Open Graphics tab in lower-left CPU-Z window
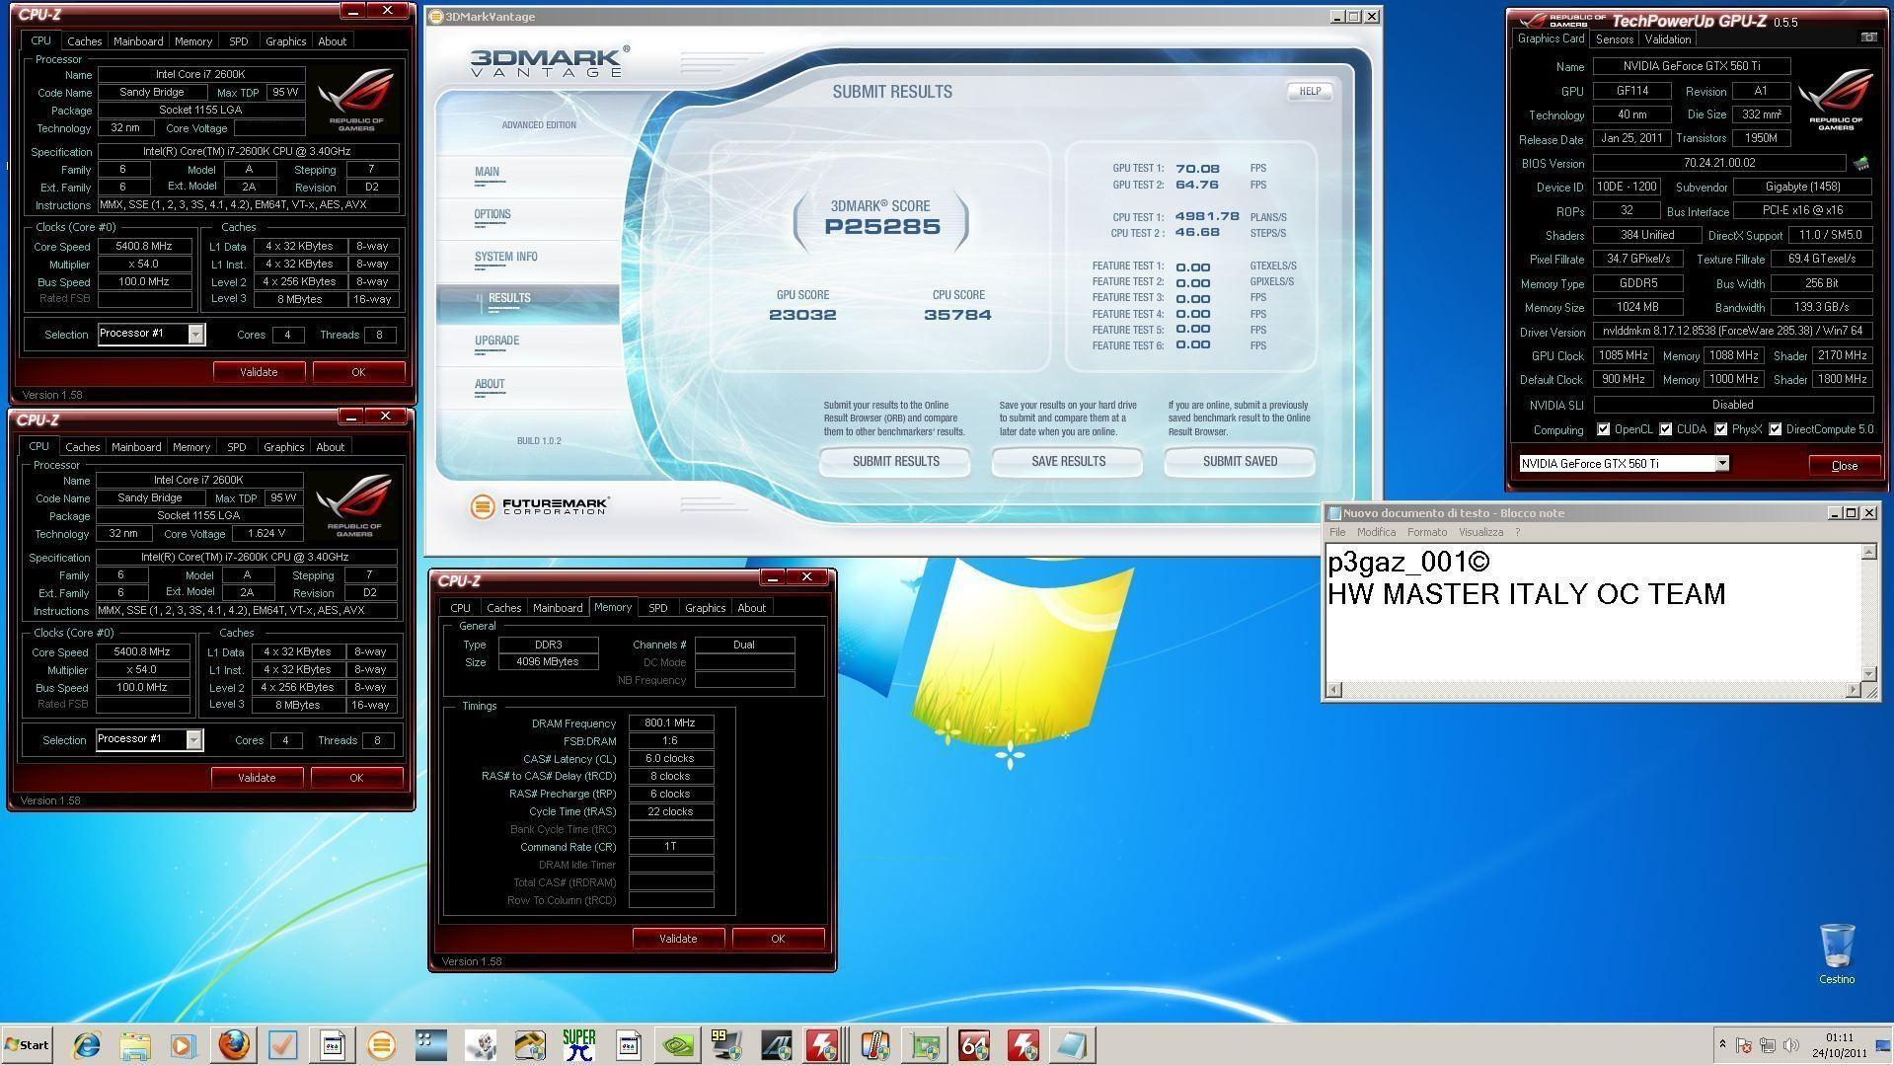The height and width of the screenshot is (1065, 1894). coord(283,447)
